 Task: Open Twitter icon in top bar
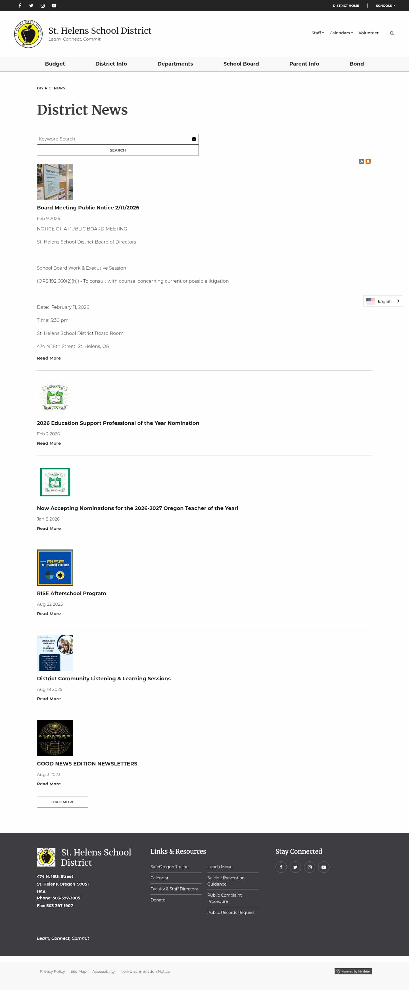[31, 6]
